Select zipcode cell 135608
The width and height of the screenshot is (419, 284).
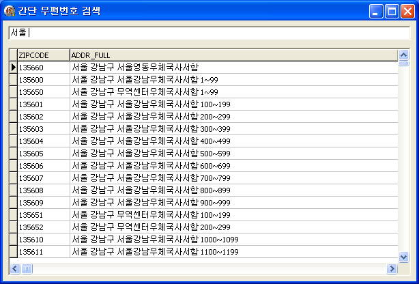[44, 190]
